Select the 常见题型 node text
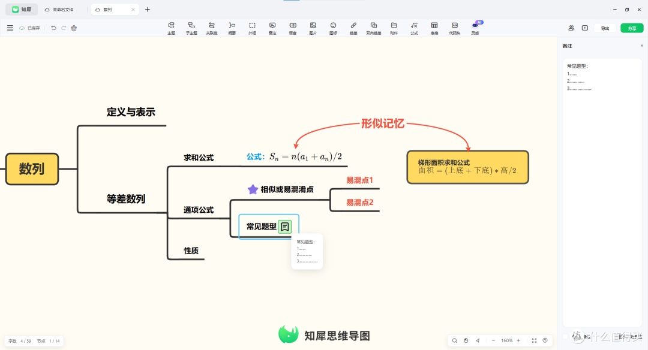This screenshot has width=648, height=350. pyautogui.click(x=261, y=227)
